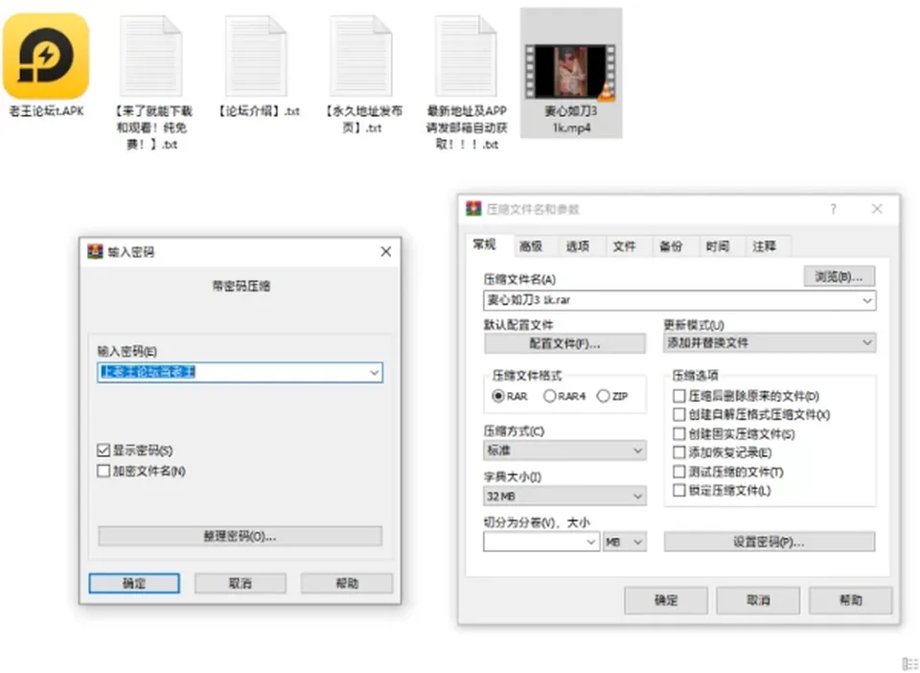Screen dimensions: 920x673
Task: Open the 压缩文件名(A) dropdown arrow
Action: [x=867, y=300]
